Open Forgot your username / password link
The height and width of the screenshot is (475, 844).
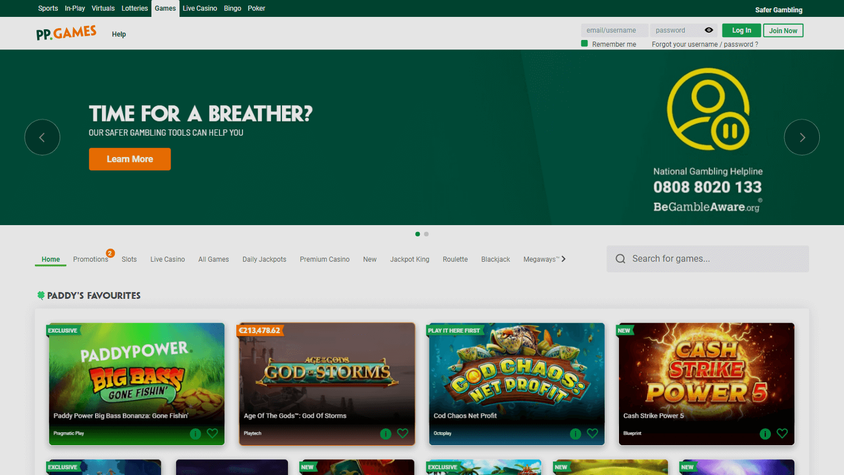click(705, 44)
